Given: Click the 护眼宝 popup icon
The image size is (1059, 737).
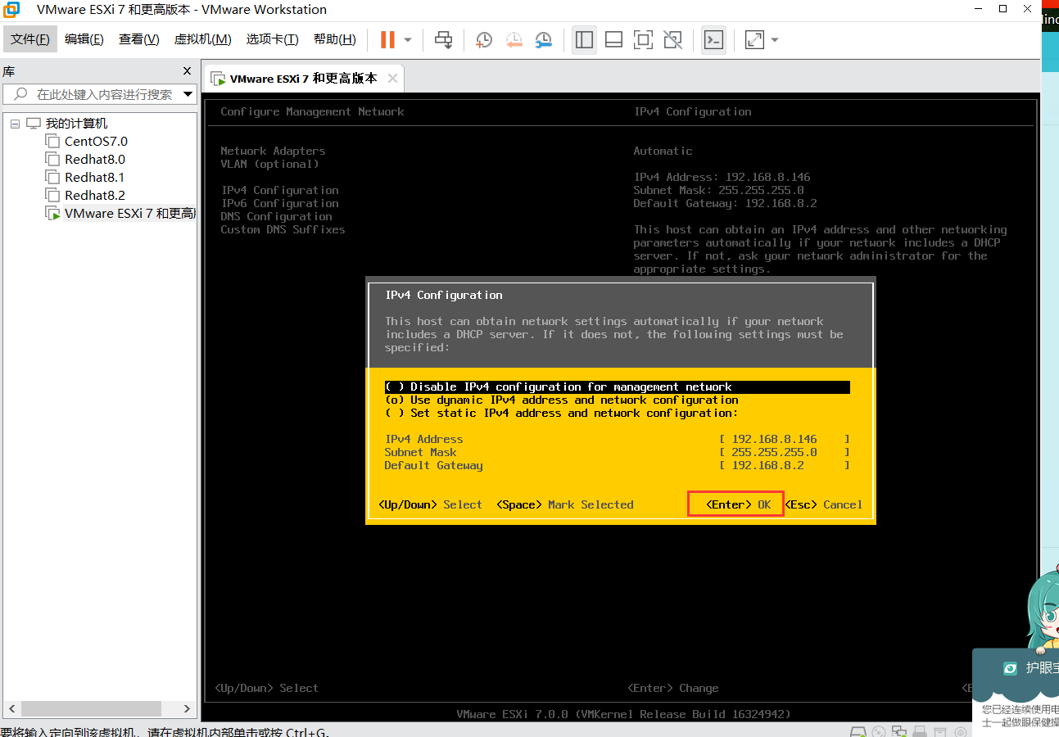Looking at the screenshot, I should pyautogui.click(x=1011, y=668).
